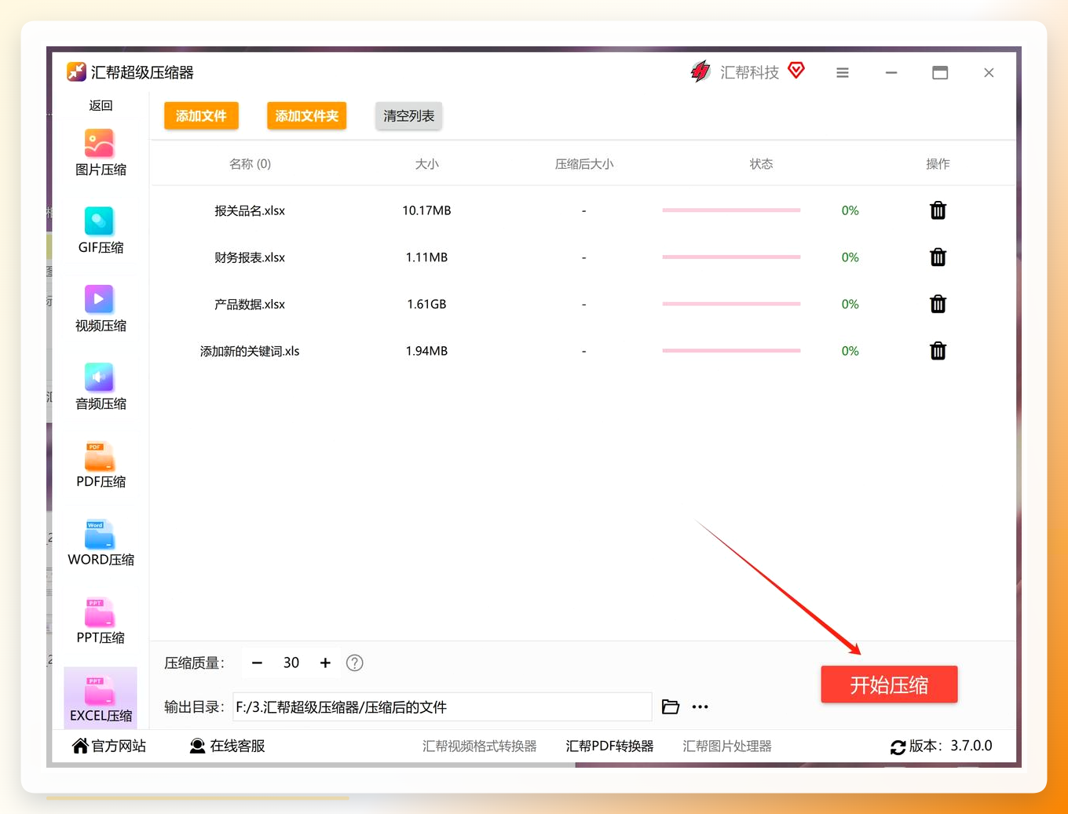Maximize the compressor window

click(x=940, y=72)
